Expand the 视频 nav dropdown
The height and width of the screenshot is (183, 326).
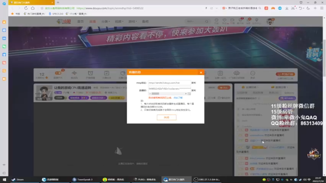119,22
